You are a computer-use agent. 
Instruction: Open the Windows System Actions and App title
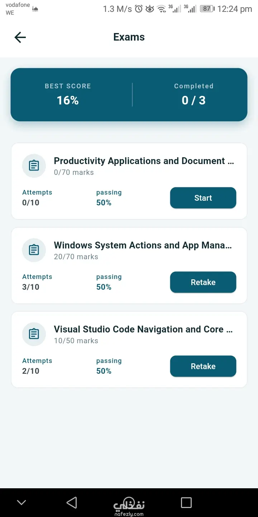click(x=143, y=245)
